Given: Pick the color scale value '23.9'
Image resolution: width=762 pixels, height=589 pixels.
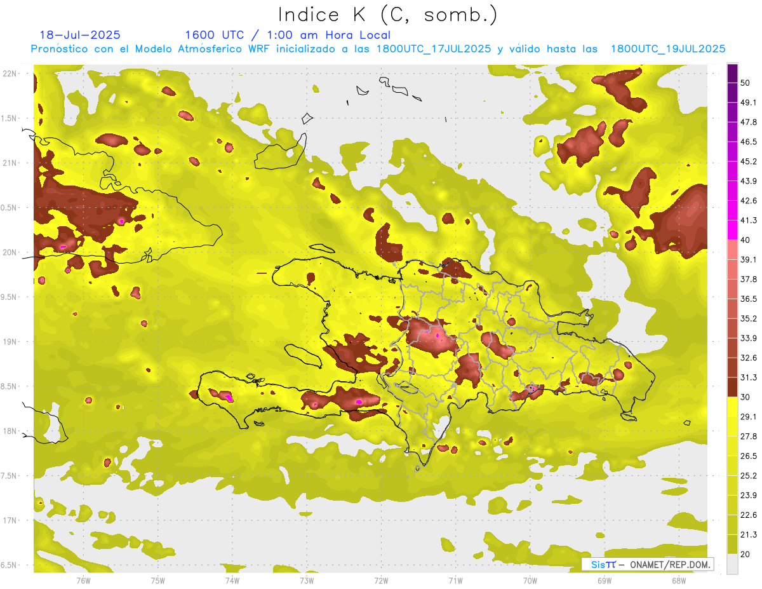Looking at the screenshot, I should click(749, 496).
